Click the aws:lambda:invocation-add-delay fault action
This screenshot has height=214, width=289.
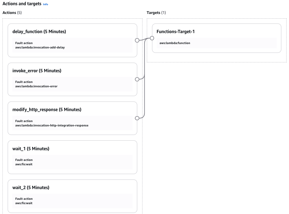pos(40,47)
